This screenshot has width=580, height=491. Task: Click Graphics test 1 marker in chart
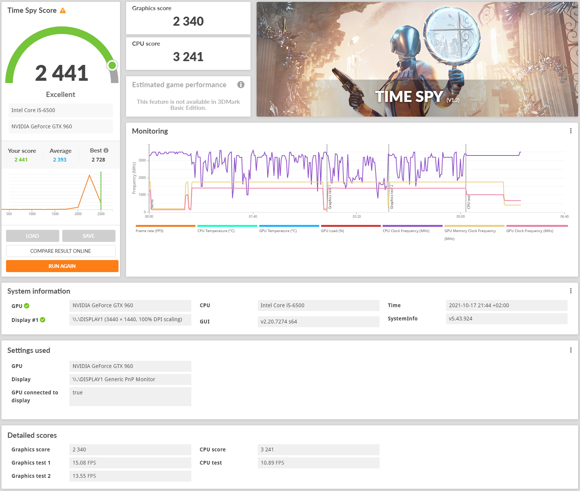pyautogui.click(x=330, y=197)
